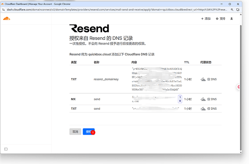Click the DNS-only cloud icon in last TXT send row
This screenshot has height=164, width=249.
pos(203,109)
